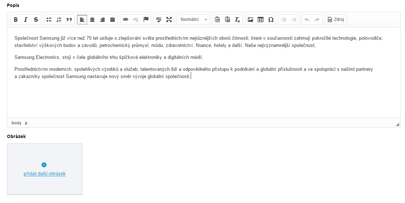Image resolution: width=405 pixels, height=203 pixels.
Task: Center align the text
Action: coord(92,20)
